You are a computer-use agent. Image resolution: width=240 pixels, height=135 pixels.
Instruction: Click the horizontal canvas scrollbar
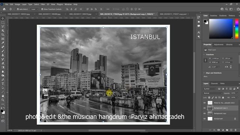[117, 130]
